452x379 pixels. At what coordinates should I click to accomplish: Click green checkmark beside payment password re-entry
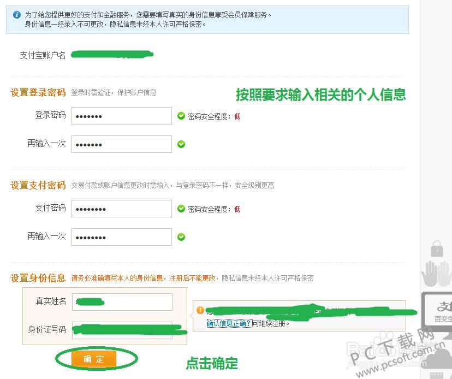181,237
